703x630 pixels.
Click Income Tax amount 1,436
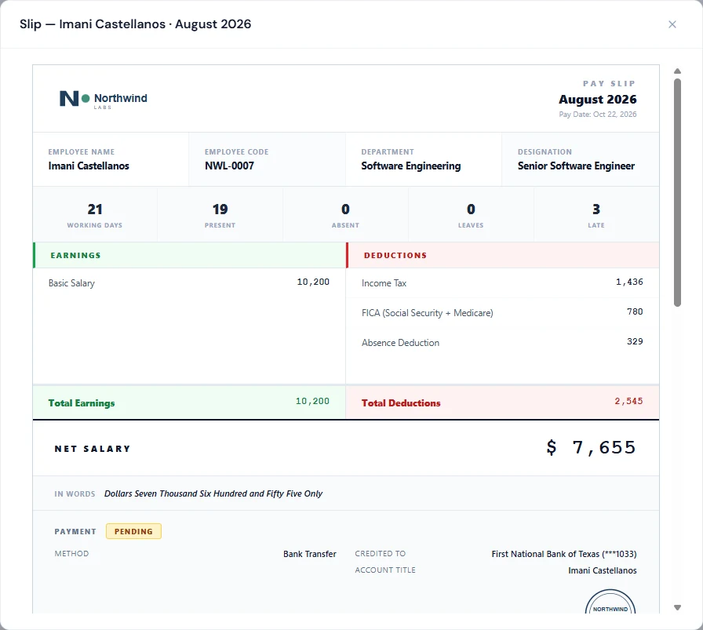coord(629,282)
